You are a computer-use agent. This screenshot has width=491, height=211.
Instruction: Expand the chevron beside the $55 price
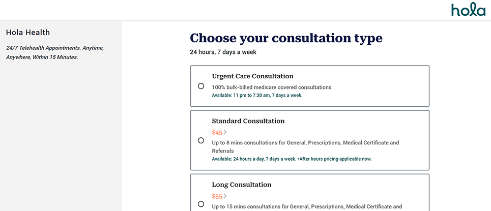(x=225, y=196)
